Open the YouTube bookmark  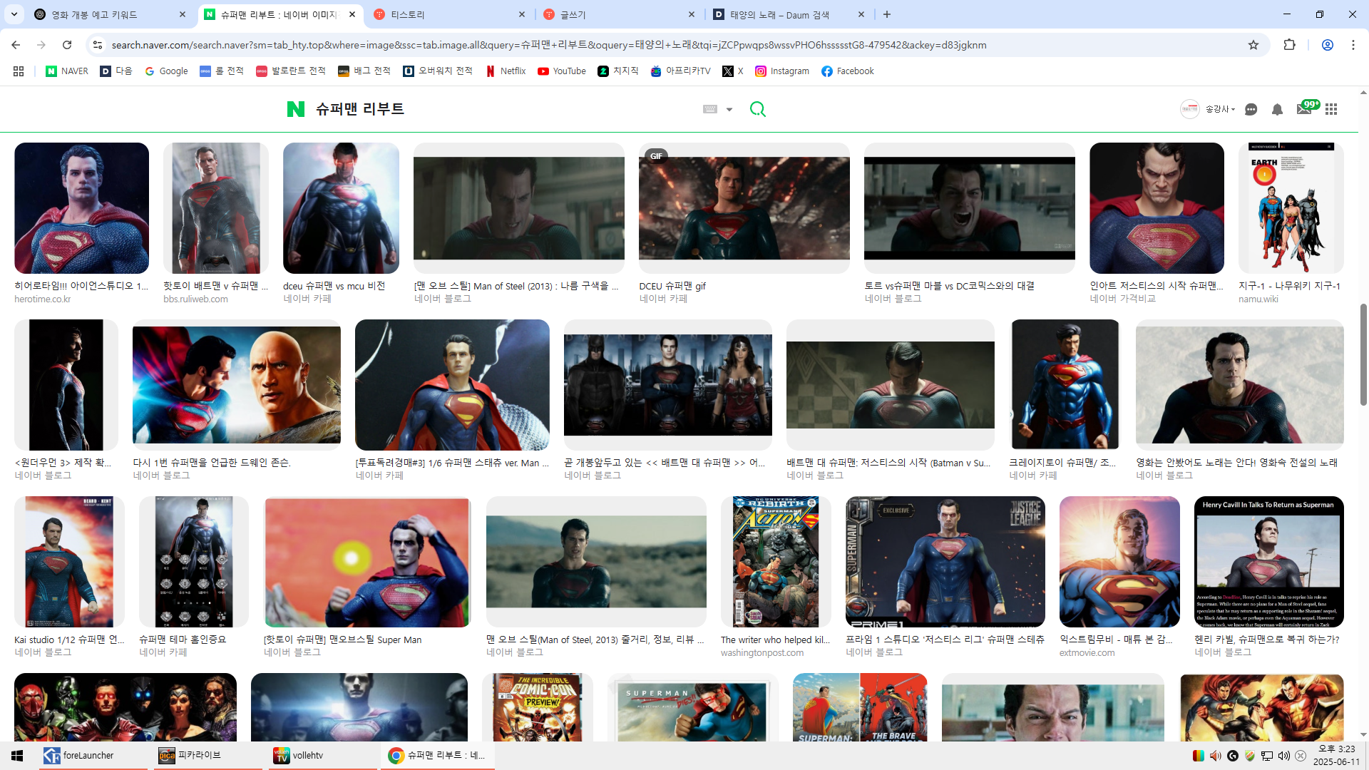[562, 71]
